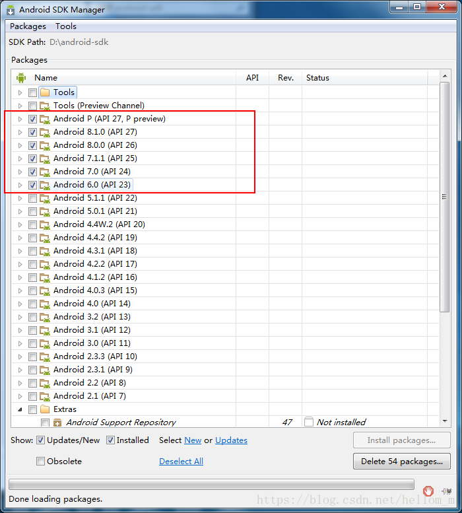Click the Android SDK Manager title bar icon
462x513 pixels.
click(x=11, y=9)
